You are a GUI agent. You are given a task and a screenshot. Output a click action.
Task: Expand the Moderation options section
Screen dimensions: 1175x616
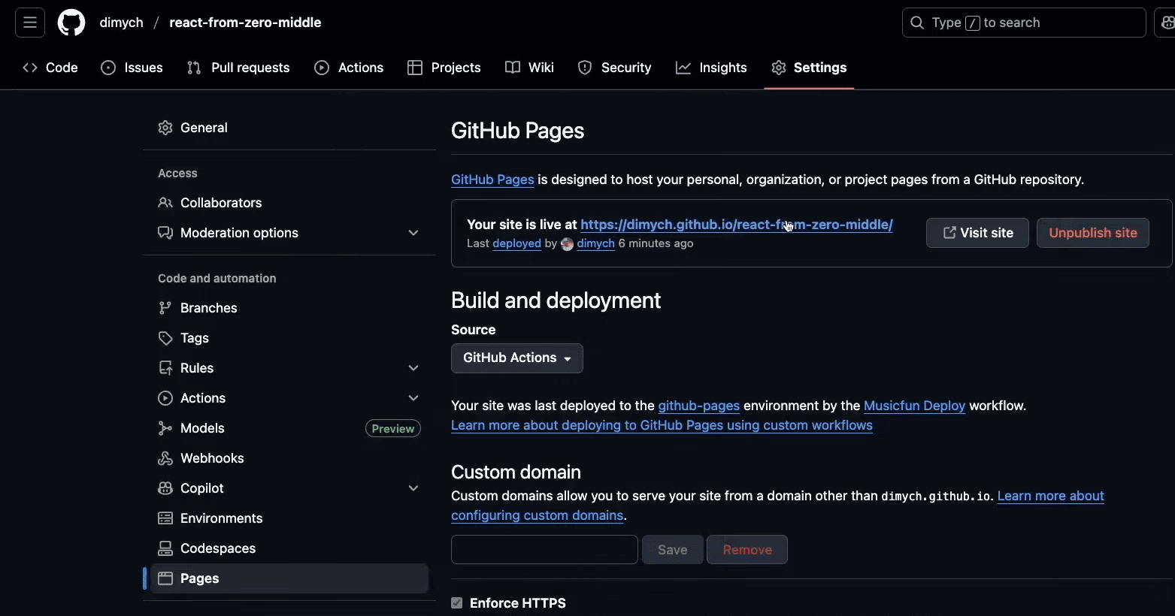(413, 233)
